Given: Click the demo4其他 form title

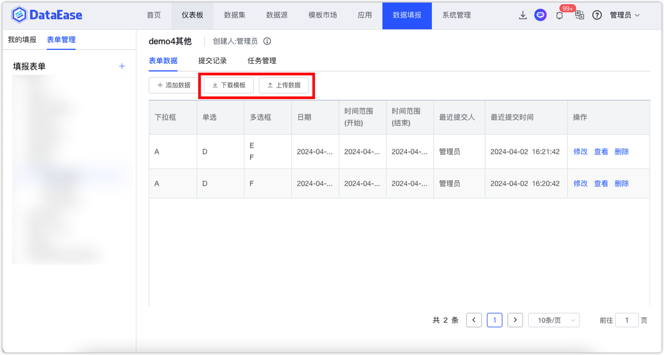Looking at the screenshot, I should (170, 41).
